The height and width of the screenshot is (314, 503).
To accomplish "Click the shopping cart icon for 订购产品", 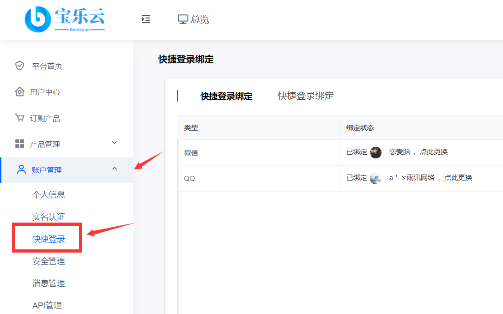I will pos(19,118).
